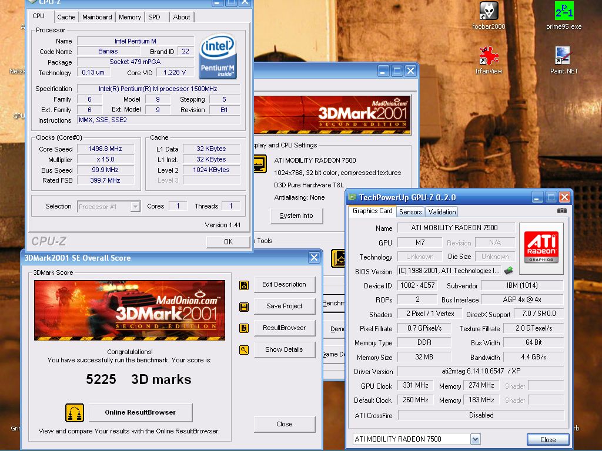This screenshot has width=602, height=451.
Task: Click the monitor icon in 3DMark display settings
Action: click(x=260, y=164)
